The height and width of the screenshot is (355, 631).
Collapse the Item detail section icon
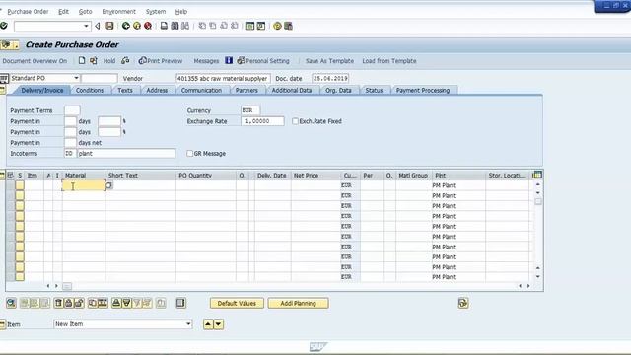[x=3, y=324]
